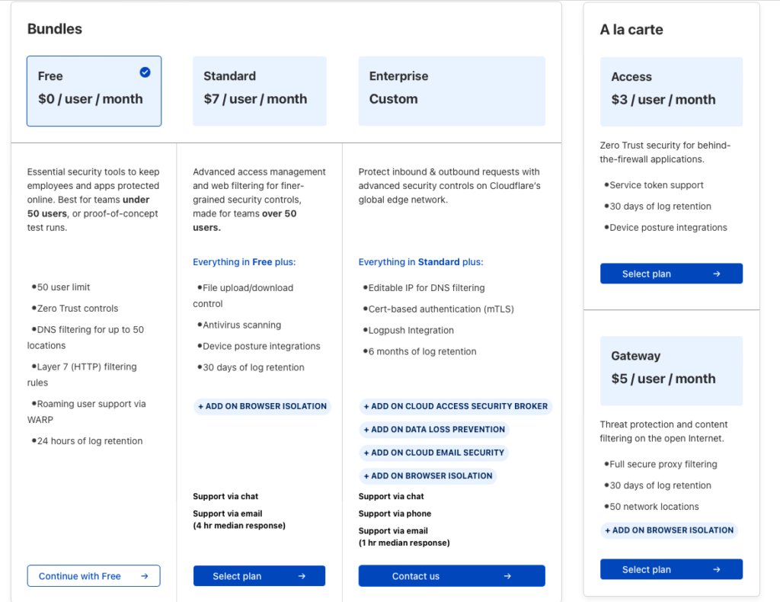Click the arrow icon in the Access Select plan button
The width and height of the screenshot is (780, 602).
(716, 274)
